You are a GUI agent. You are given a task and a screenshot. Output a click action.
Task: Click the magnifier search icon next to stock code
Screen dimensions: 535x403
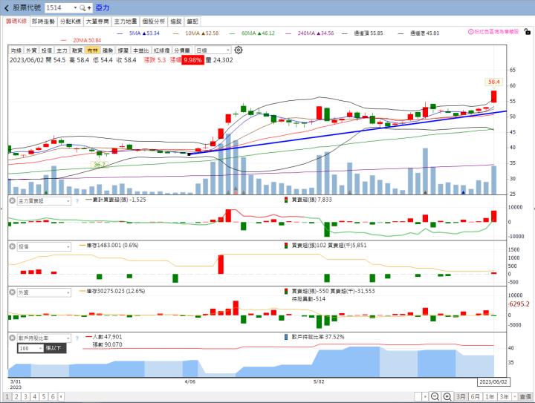(82, 7)
